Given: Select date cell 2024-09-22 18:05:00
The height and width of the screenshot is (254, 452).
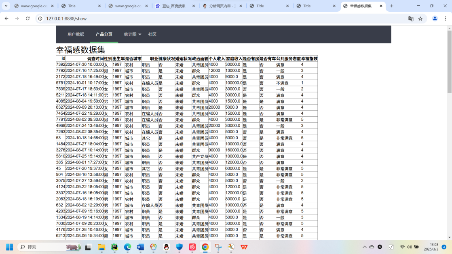Looking at the screenshot, I should point(84,187).
